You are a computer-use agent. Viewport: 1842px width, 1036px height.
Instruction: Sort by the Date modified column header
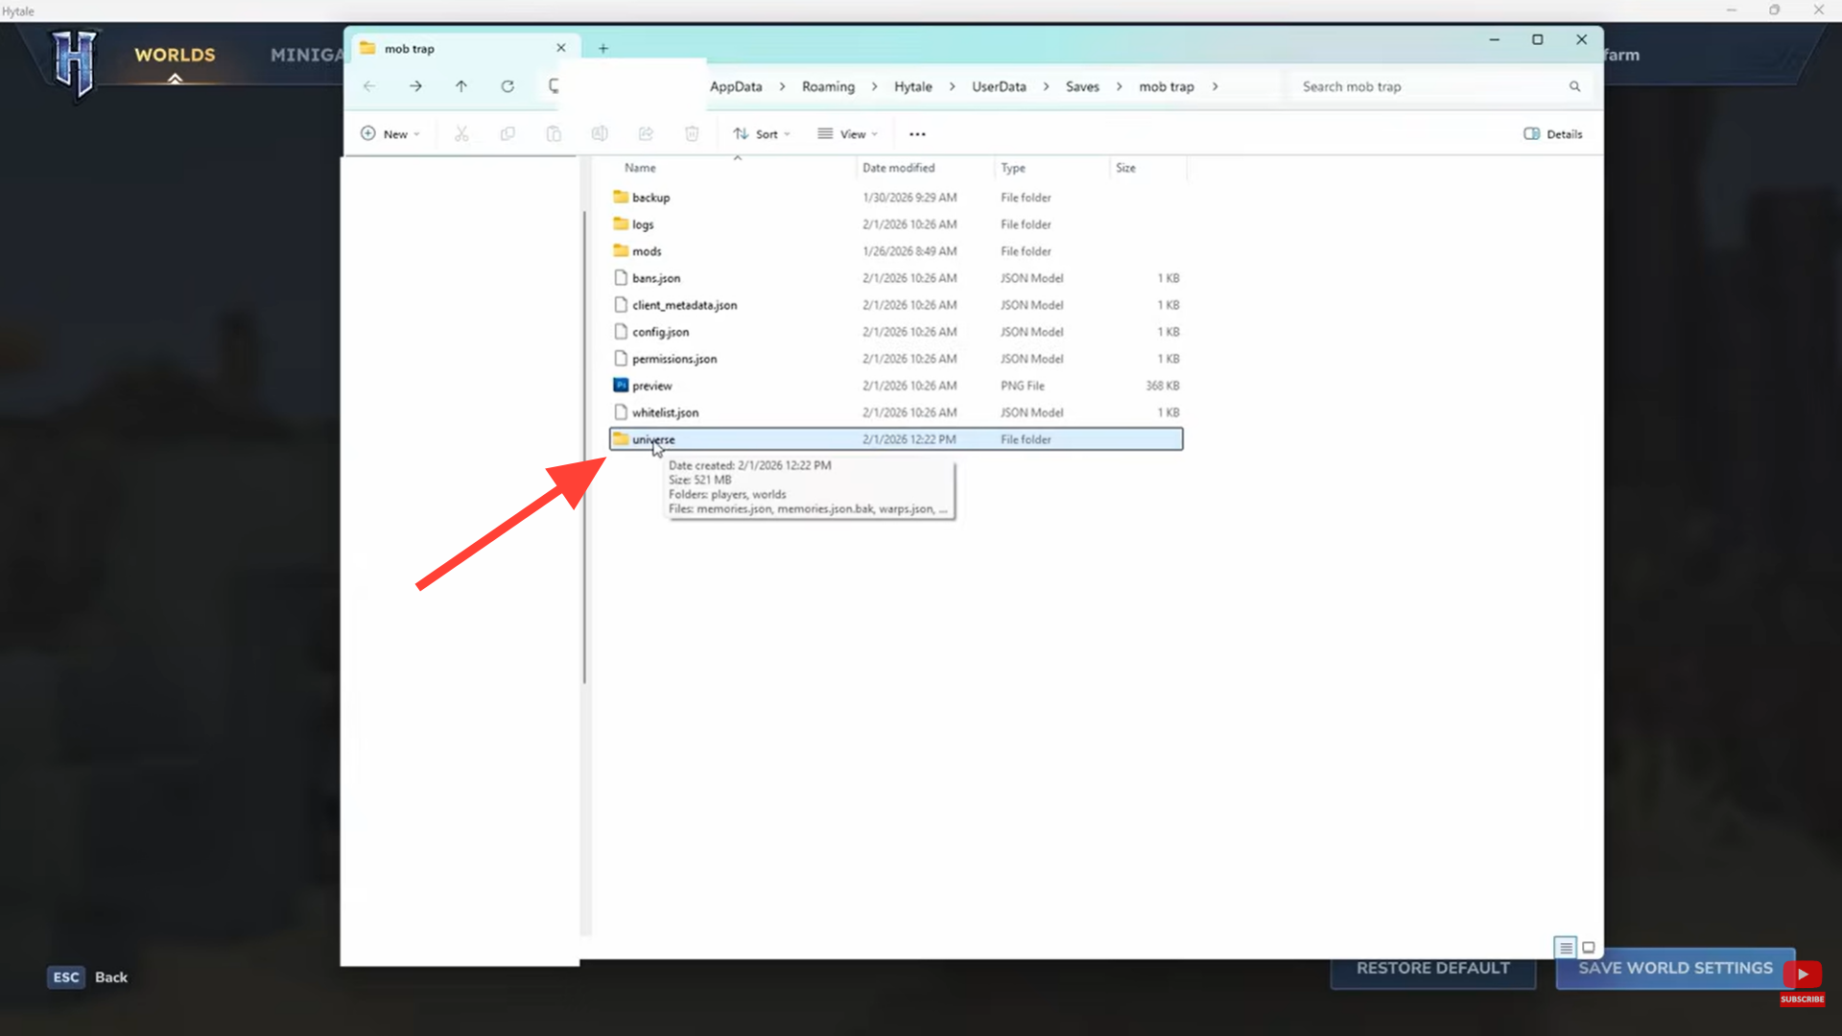898,168
